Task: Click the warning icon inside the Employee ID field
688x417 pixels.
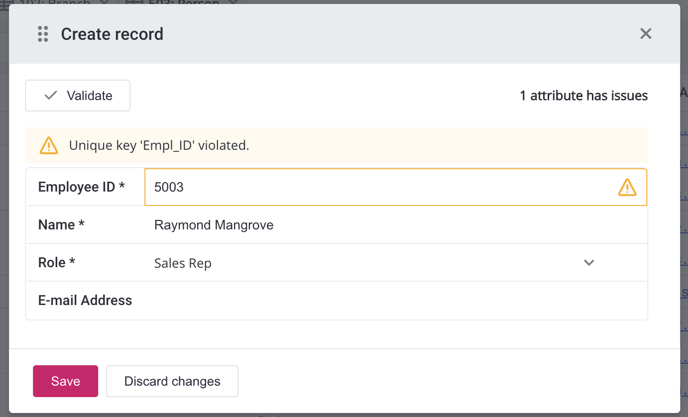Action: (627, 187)
